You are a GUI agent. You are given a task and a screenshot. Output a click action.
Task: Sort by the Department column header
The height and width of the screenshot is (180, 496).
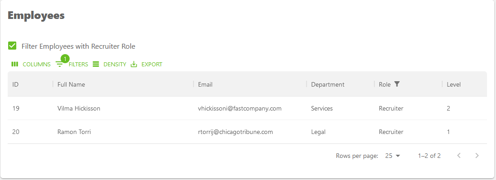[328, 84]
